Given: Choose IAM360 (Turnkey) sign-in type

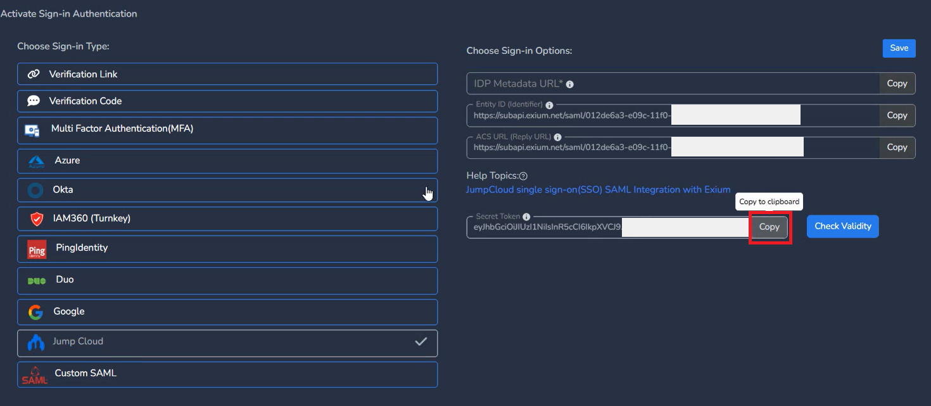Looking at the screenshot, I should (227, 219).
